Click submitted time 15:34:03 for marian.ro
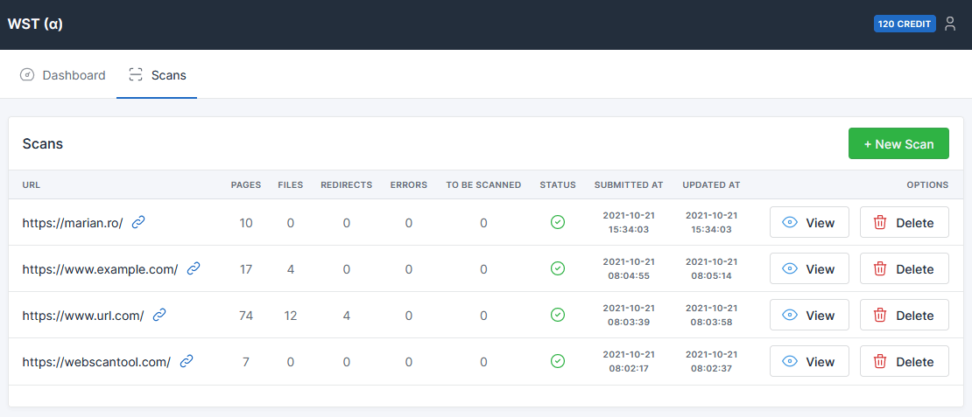972x417 pixels. tap(629, 230)
